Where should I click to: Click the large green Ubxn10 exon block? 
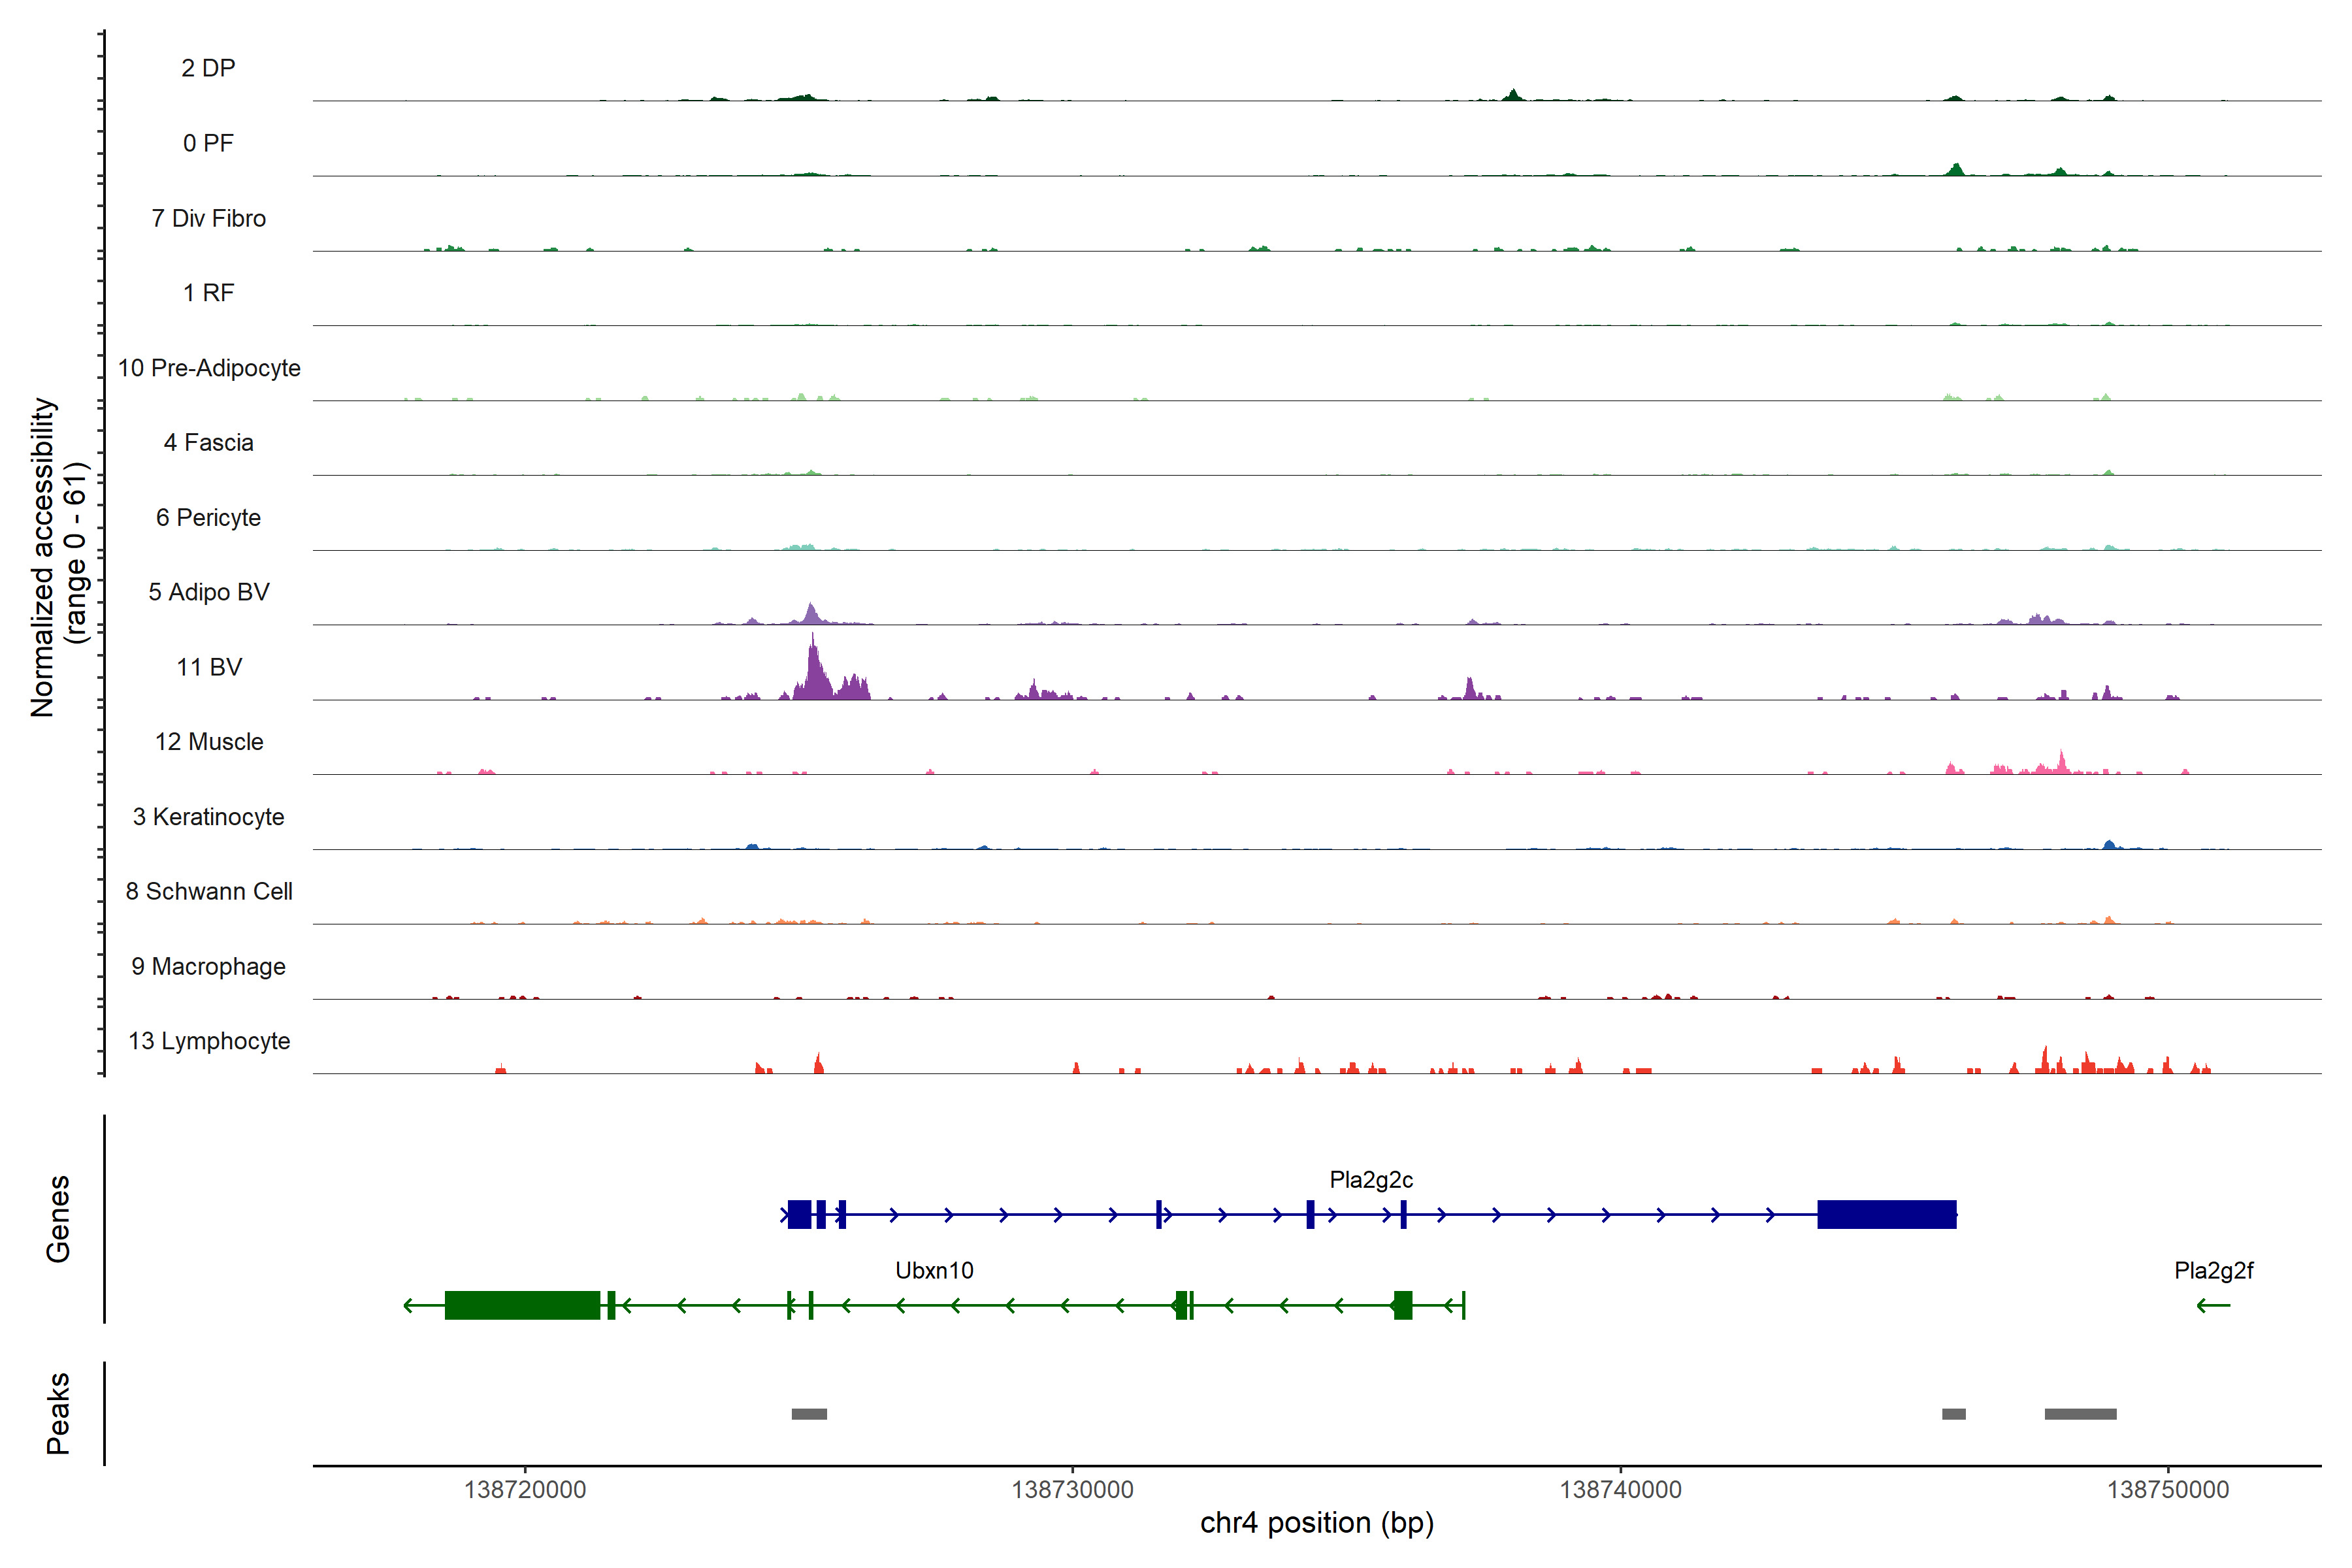(522, 1305)
